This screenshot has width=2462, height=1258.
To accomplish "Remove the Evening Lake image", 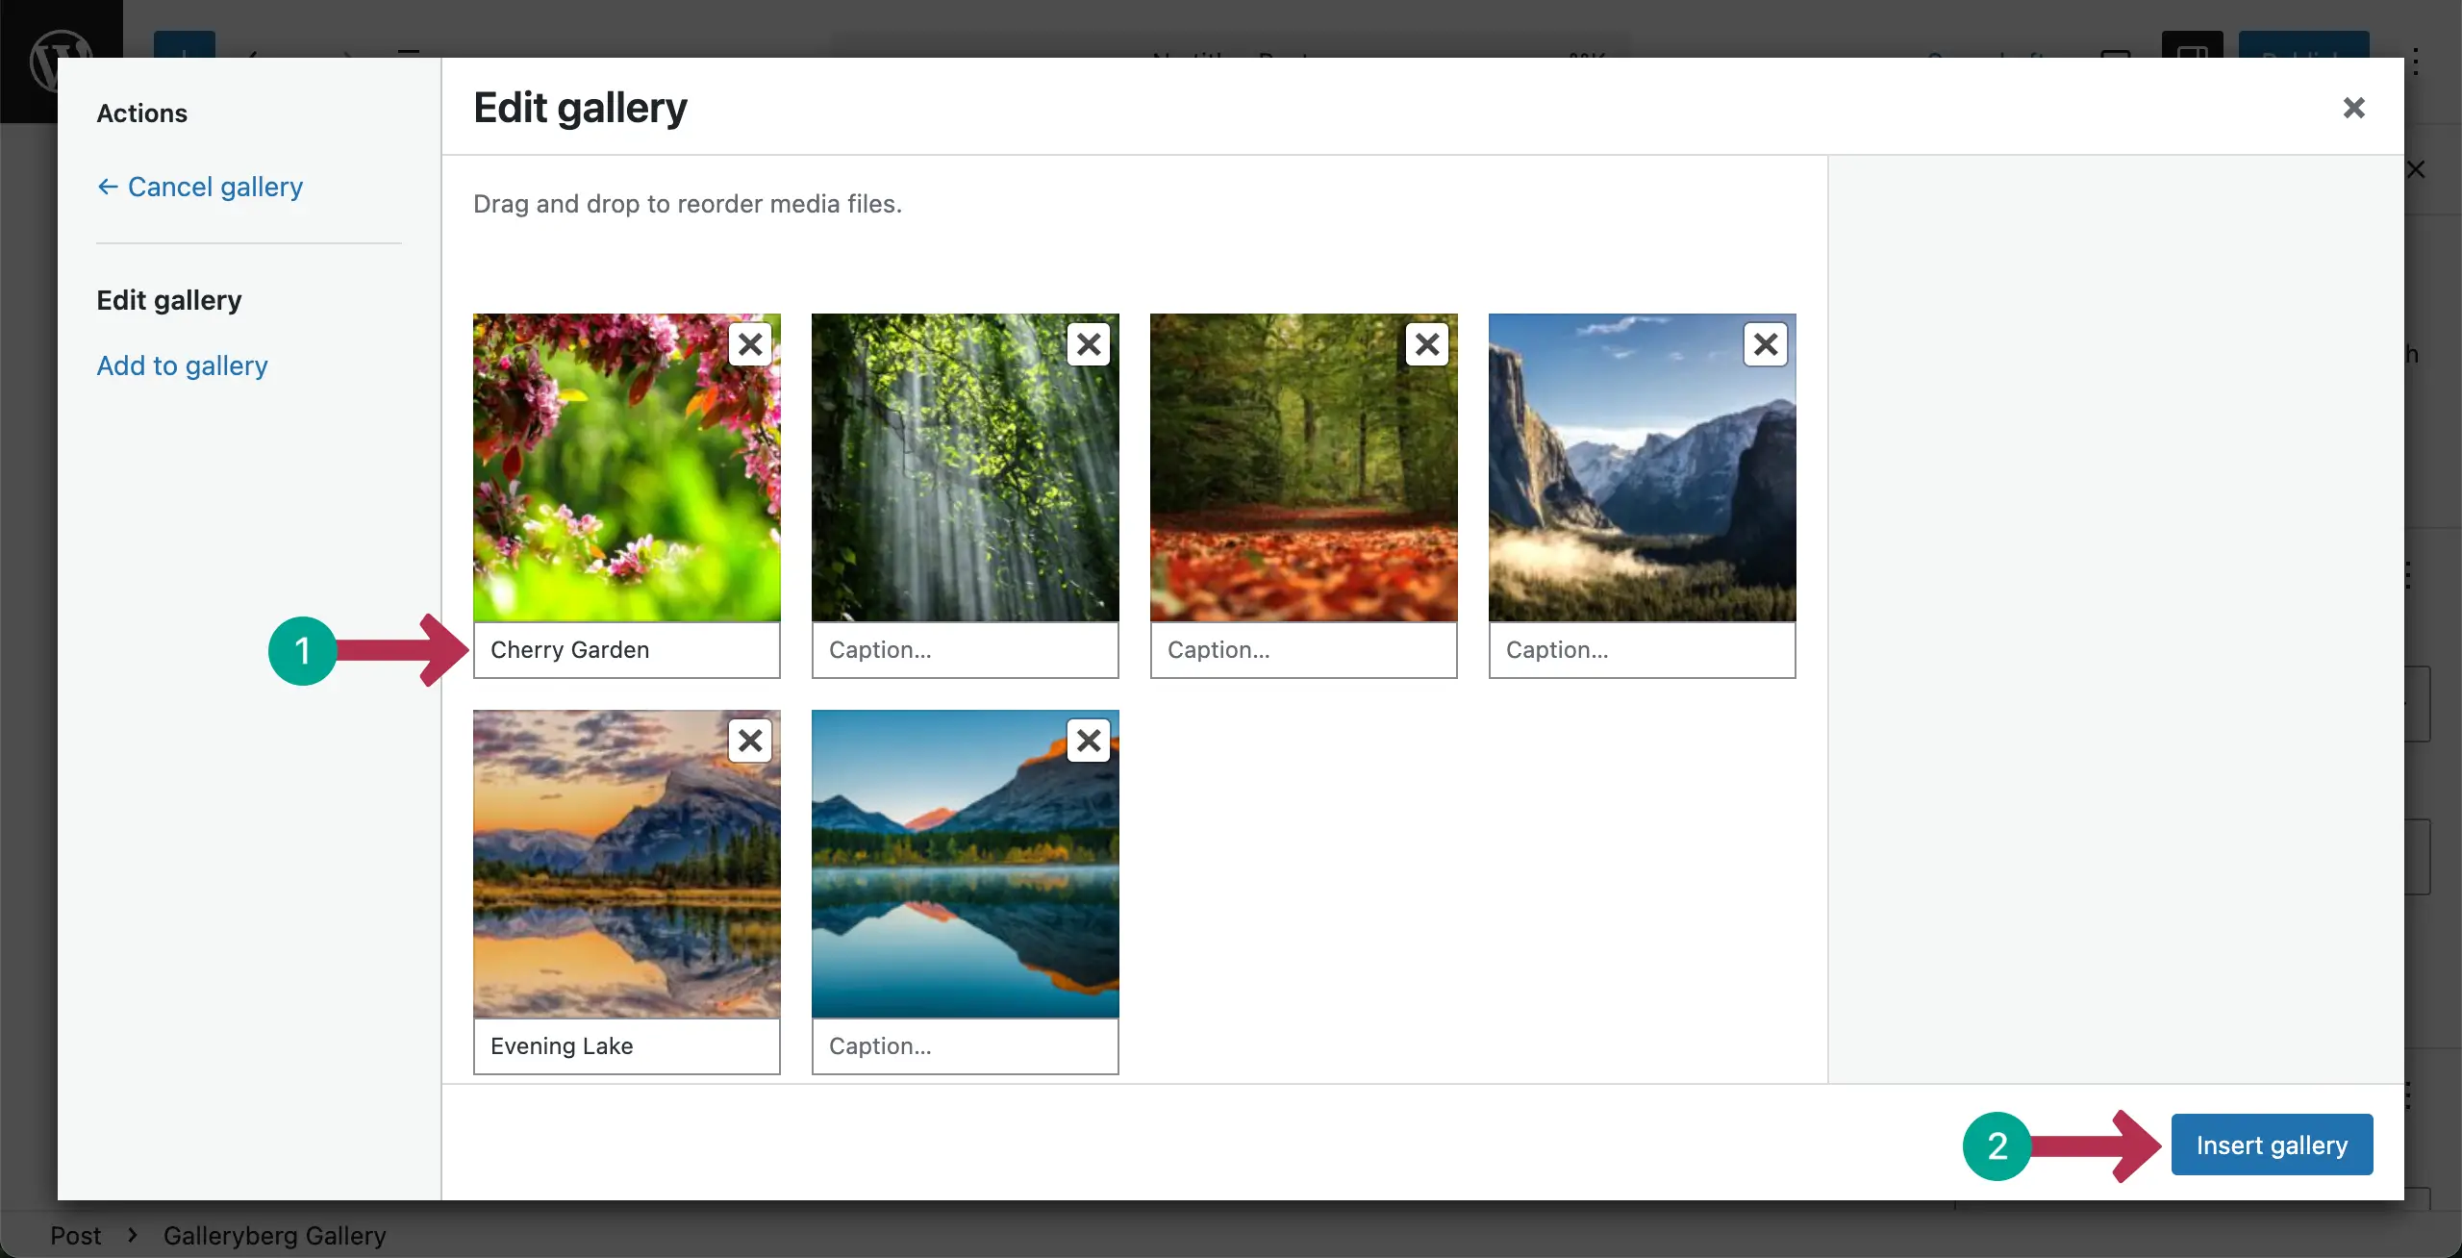I will 750,741.
